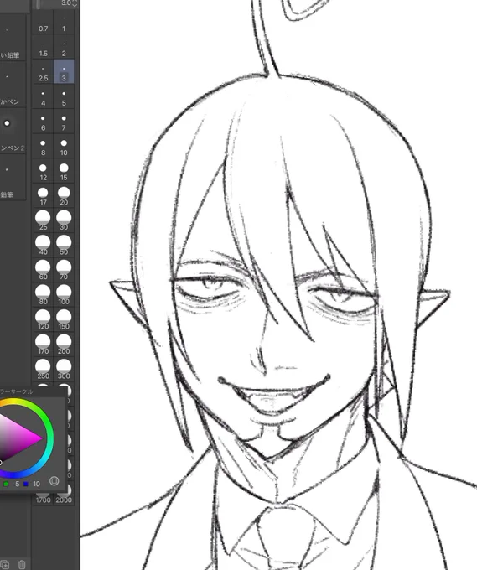
Task: Pick brush size 250
Action: click(43, 370)
